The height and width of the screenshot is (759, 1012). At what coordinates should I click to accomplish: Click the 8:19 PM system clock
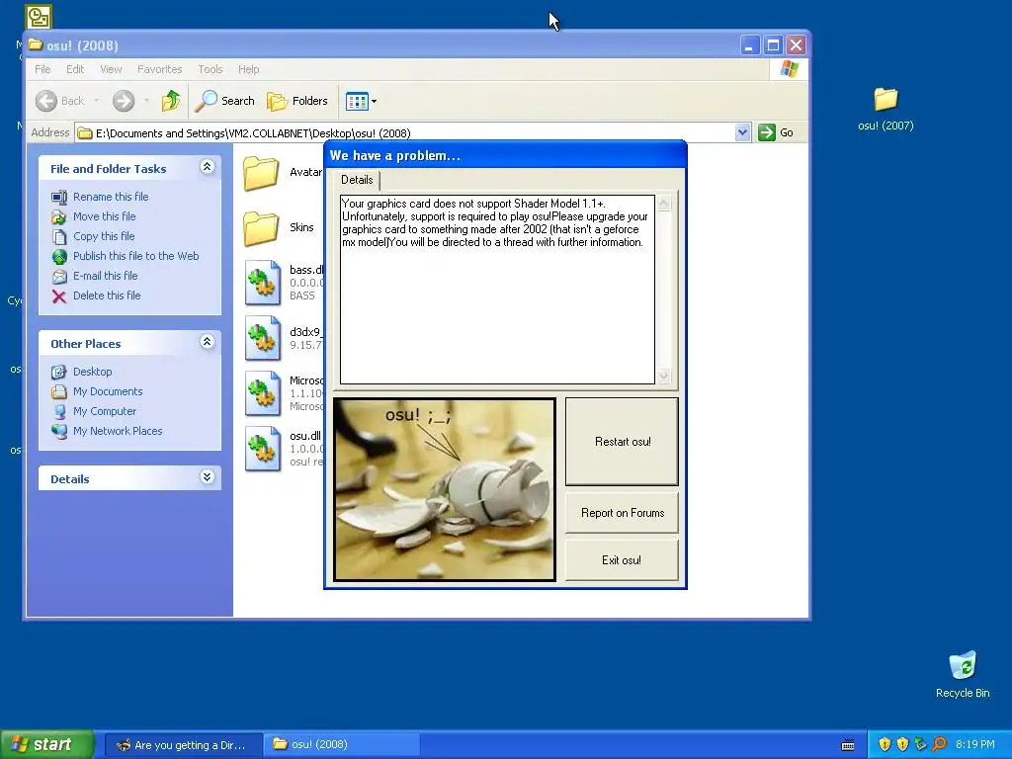coord(975,745)
